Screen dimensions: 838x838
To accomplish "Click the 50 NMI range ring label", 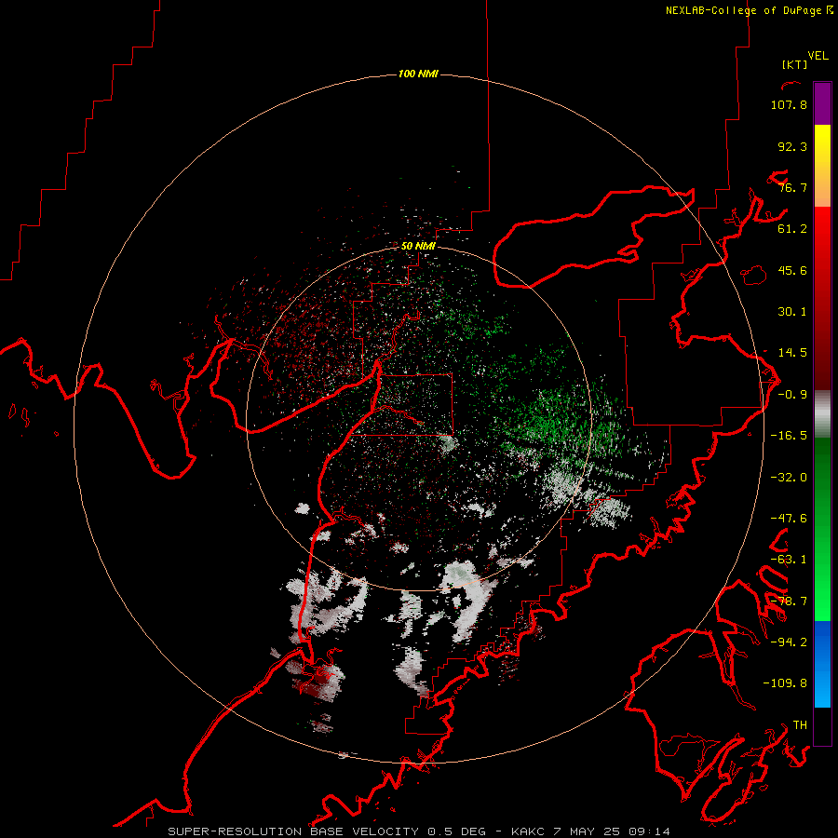I will (418, 247).
